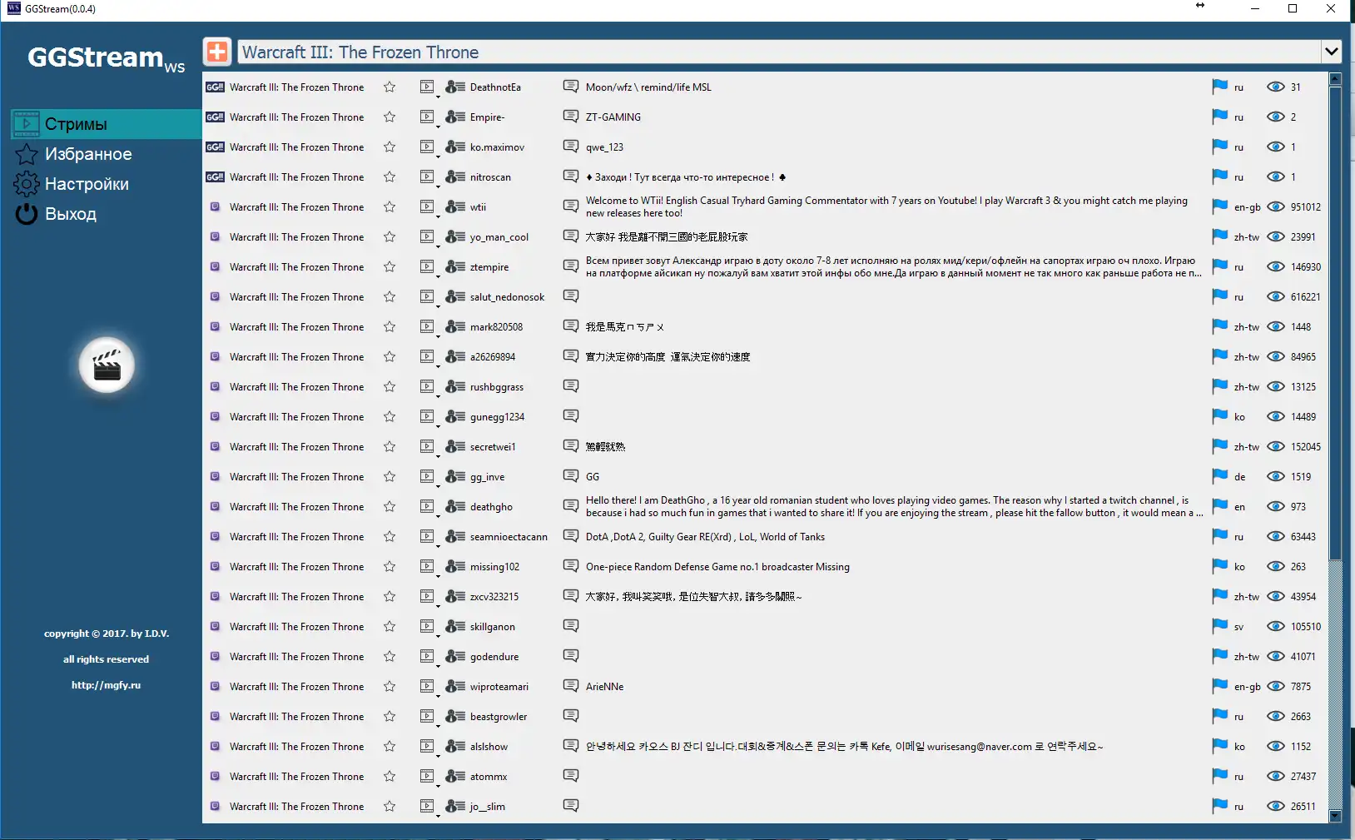This screenshot has height=840, width=1355.
Task: Click the GG platform icon in DeathnotEa's row
Action: tap(215, 87)
